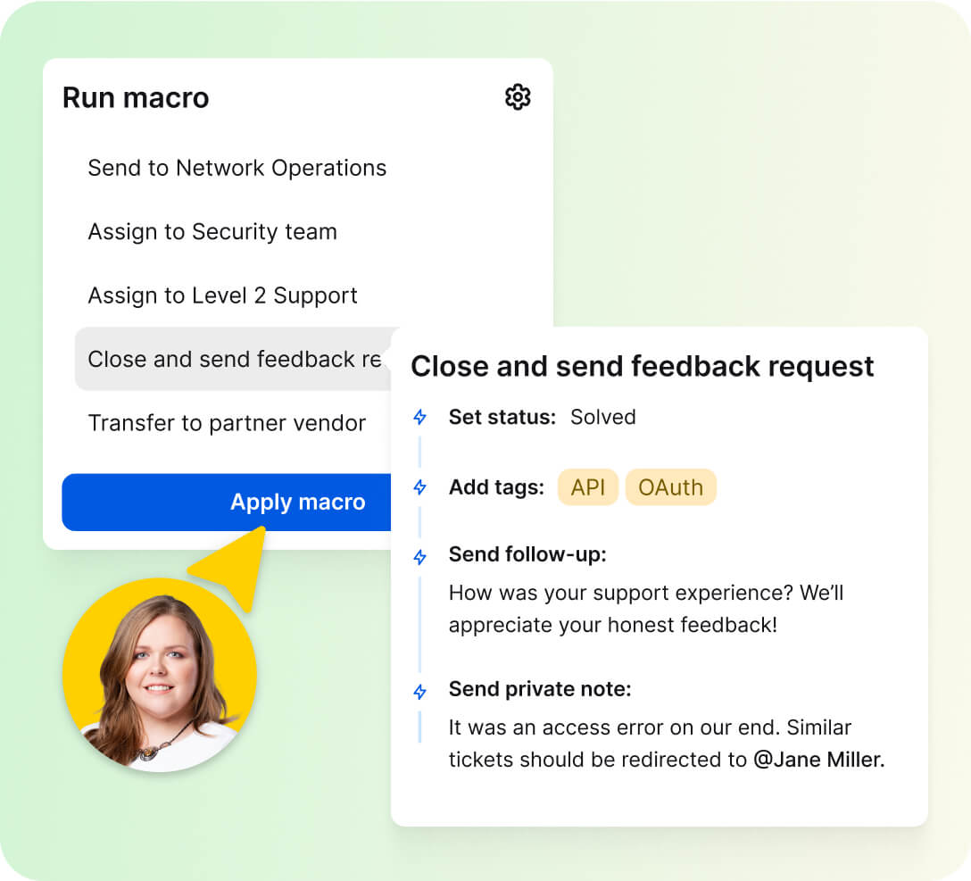The height and width of the screenshot is (881, 971).
Task: Click the OAuth tag chip
Action: (670, 487)
